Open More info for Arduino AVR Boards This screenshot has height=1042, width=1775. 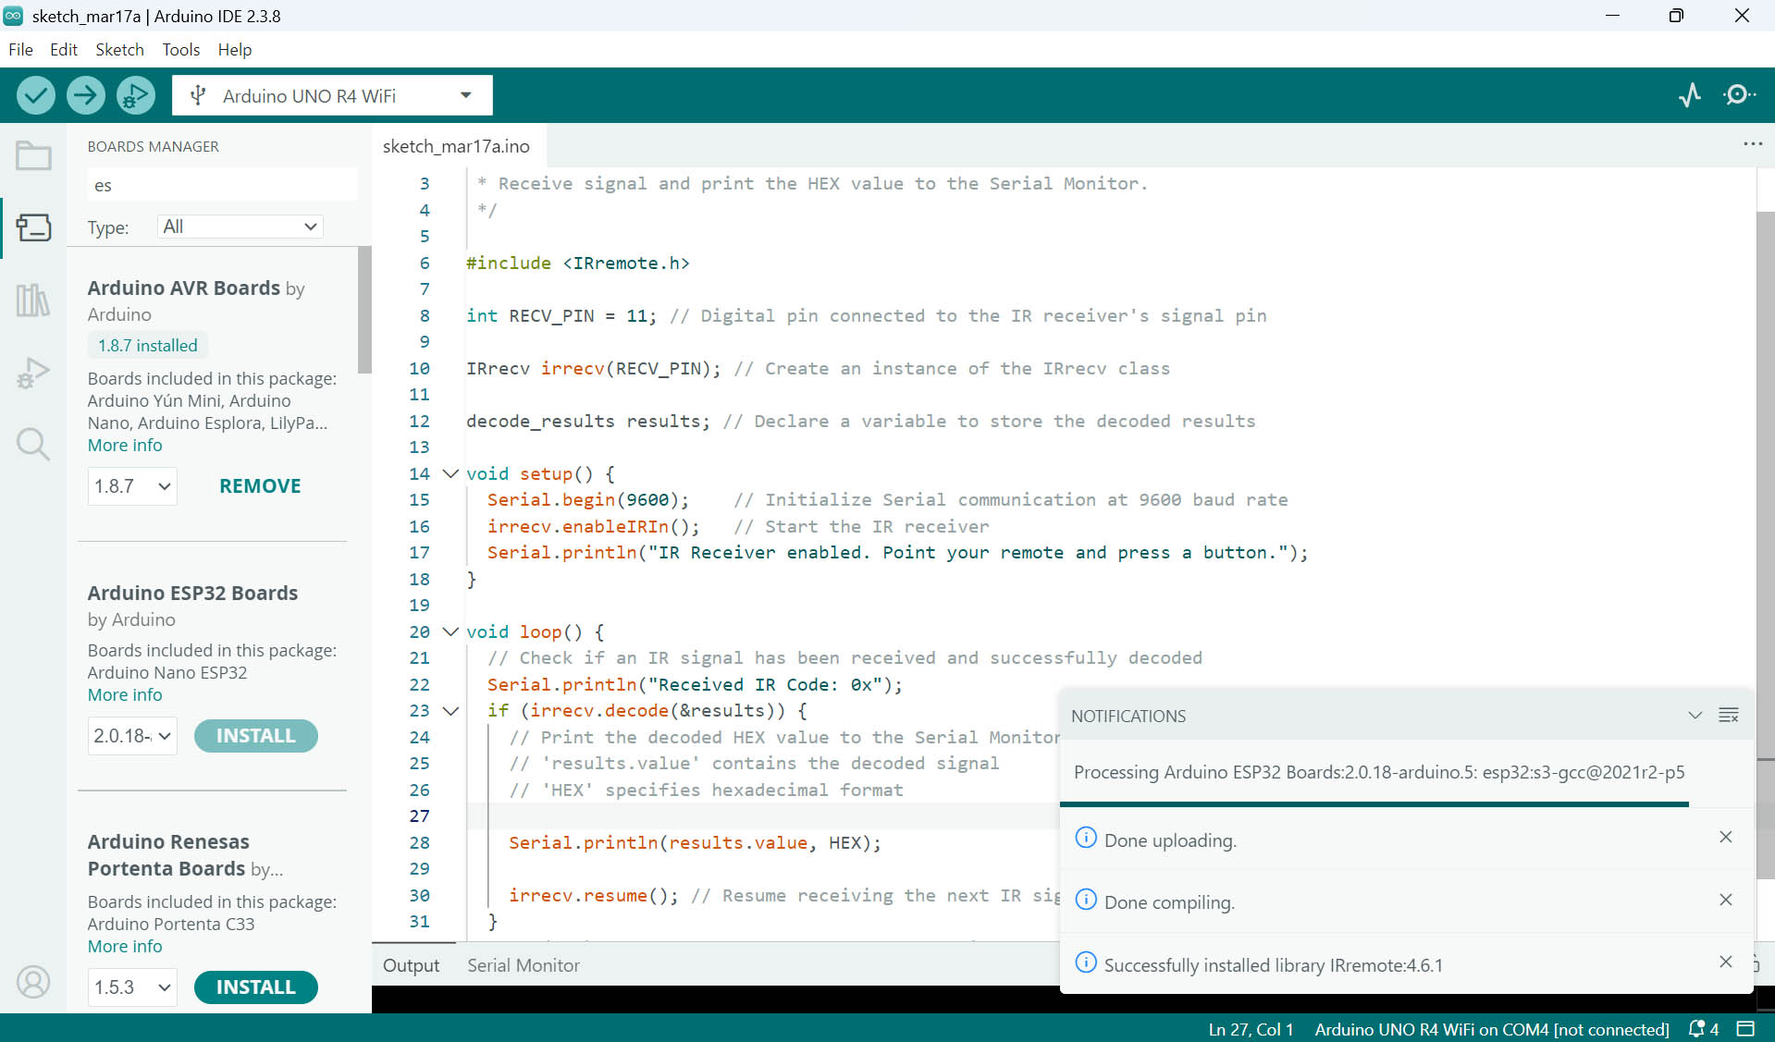pos(125,446)
